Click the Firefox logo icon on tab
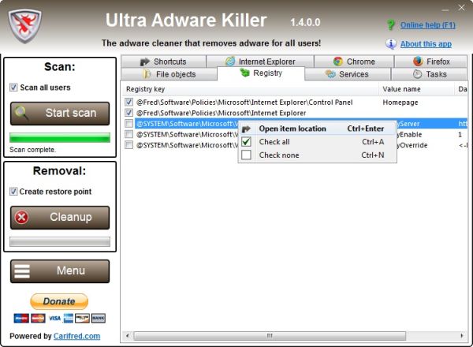Viewport: 473px width, 347px height. [418, 62]
